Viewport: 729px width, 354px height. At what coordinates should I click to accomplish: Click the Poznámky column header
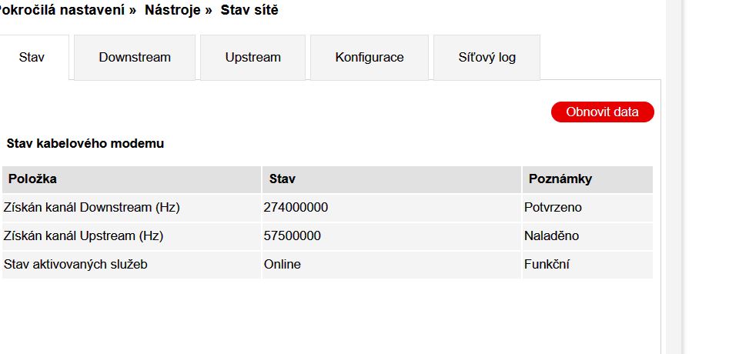pyautogui.click(x=587, y=179)
